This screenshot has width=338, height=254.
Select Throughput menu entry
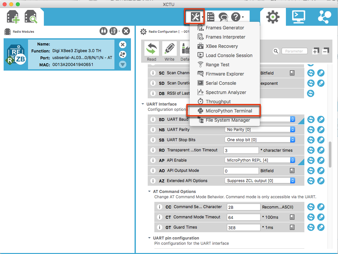coord(225,102)
